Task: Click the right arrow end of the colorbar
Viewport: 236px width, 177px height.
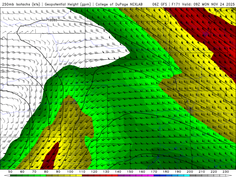Action: [x=229, y=176]
